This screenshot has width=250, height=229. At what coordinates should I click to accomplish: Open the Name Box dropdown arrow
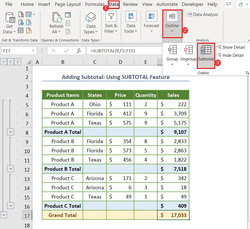pos(34,51)
